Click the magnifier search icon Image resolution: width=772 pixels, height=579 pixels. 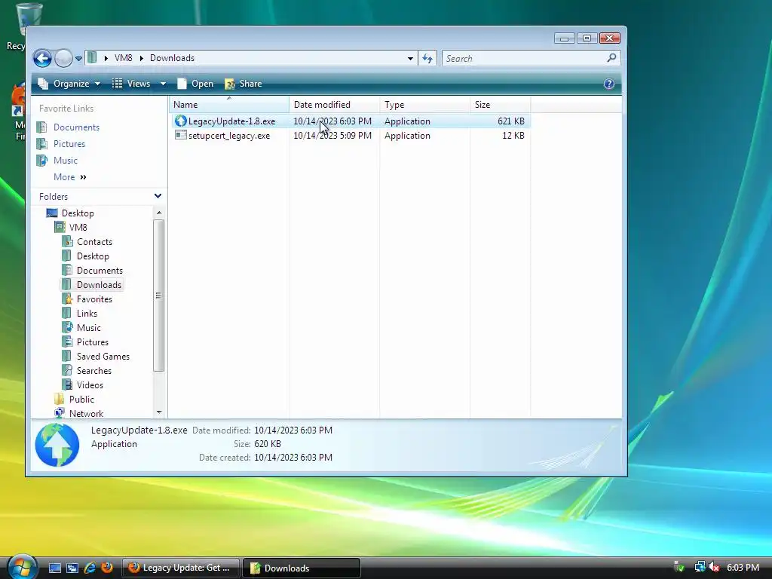pyautogui.click(x=611, y=58)
